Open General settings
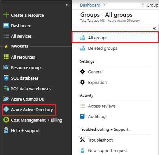Viewport: 159px width, 155px height. 95,72
